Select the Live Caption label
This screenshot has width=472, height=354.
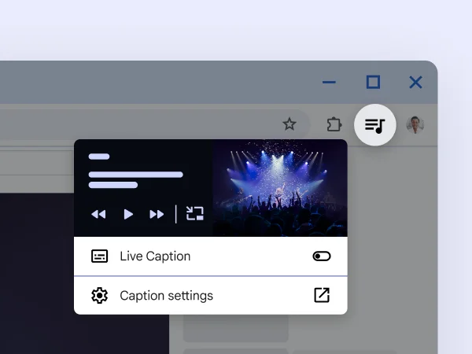pos(155,256)
